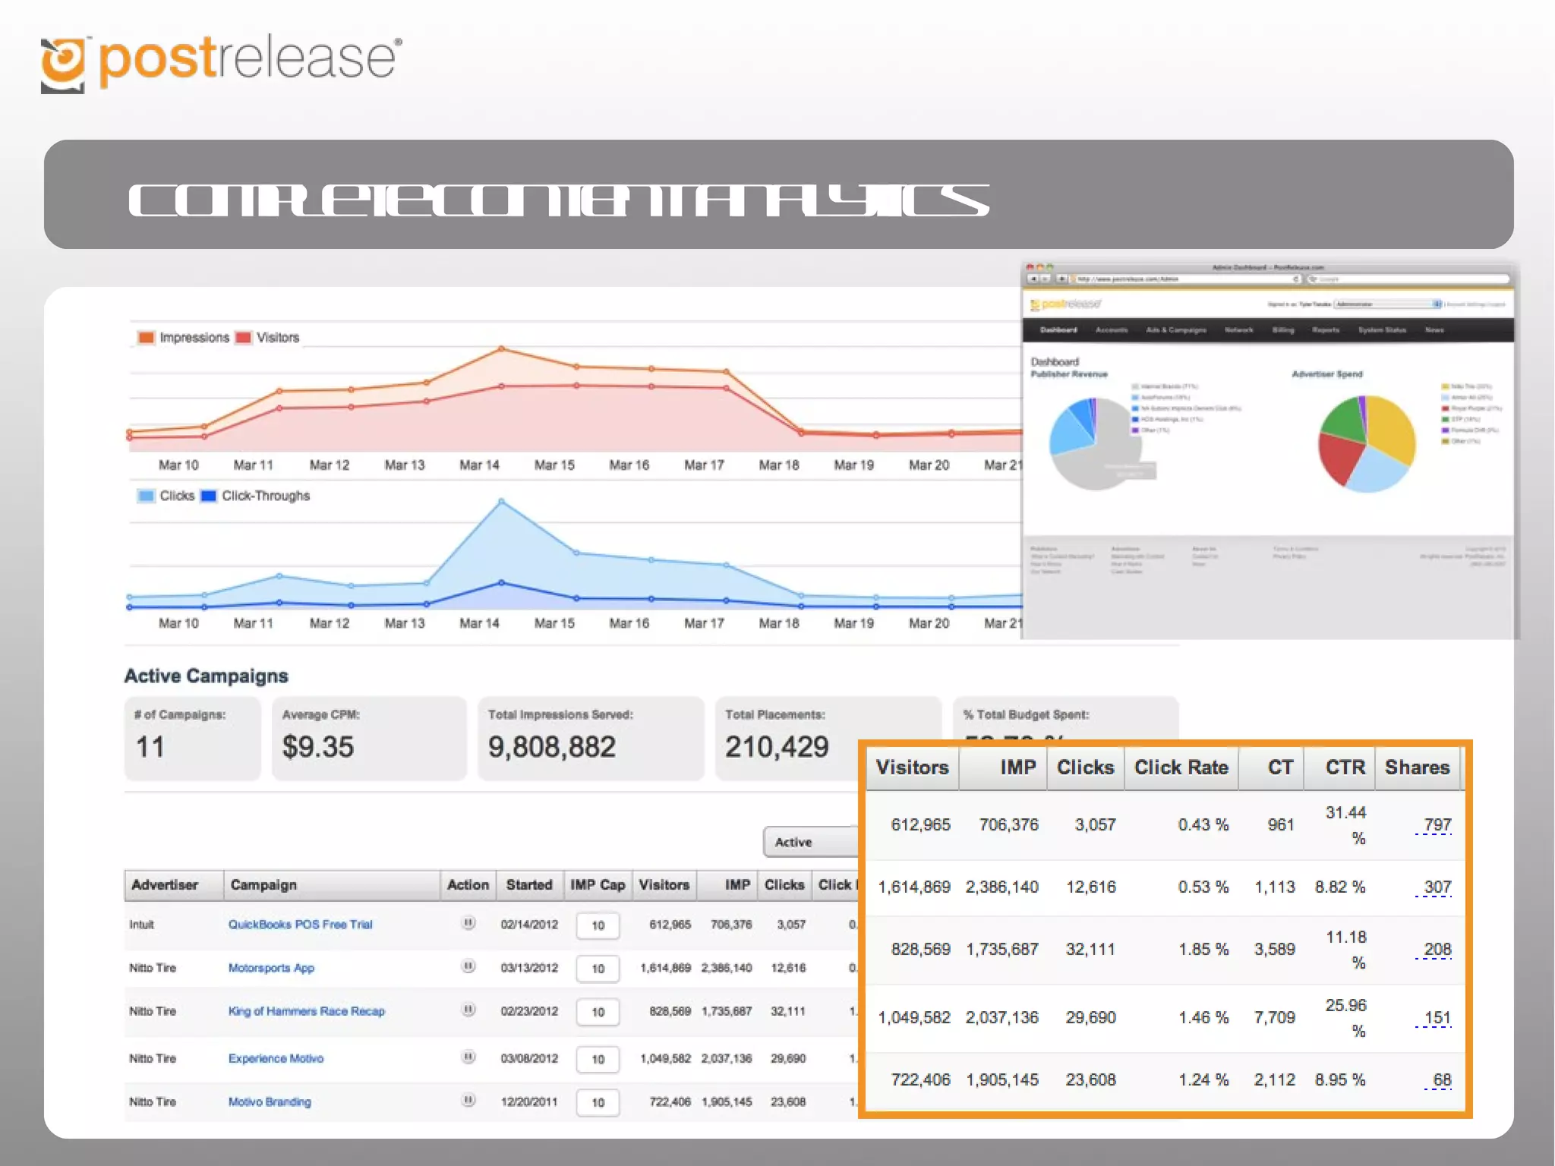Sort by CT header in the highlighted table
The image size is (1555, 1166).
click(x=1272, y=767)
